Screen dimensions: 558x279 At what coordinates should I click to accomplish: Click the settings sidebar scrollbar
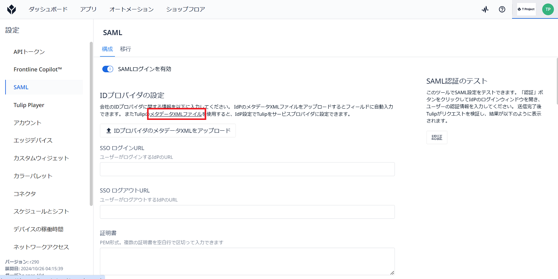[91, 124]
